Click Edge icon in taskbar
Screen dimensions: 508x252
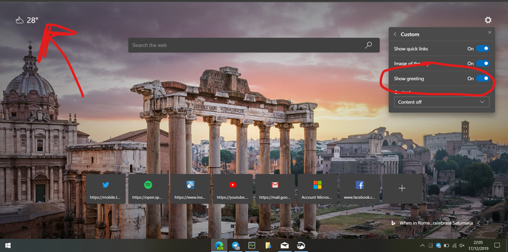pyautogui.click(x=219, y=246)
